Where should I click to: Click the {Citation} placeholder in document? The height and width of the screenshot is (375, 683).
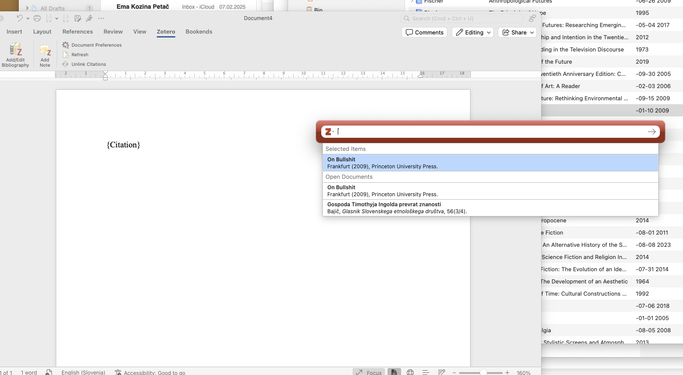124,145
